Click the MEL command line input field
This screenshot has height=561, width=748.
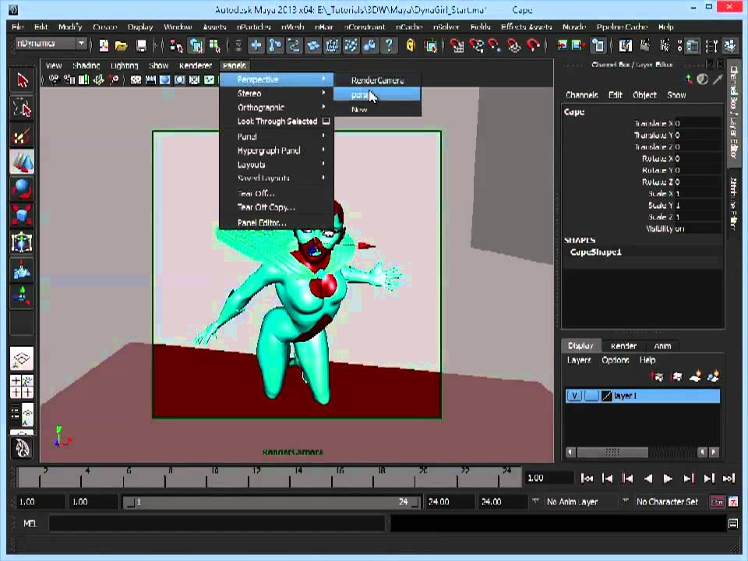[217, 524]
